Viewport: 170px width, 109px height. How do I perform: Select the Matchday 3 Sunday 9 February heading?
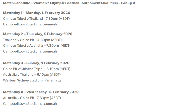[36, 63]
